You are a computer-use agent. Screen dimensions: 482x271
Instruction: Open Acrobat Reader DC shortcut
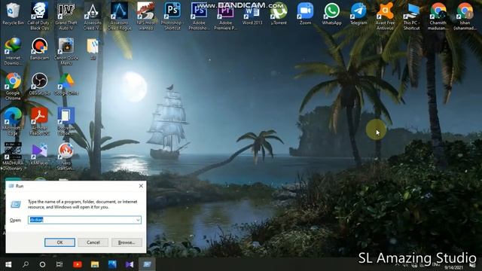click(39, 122)
